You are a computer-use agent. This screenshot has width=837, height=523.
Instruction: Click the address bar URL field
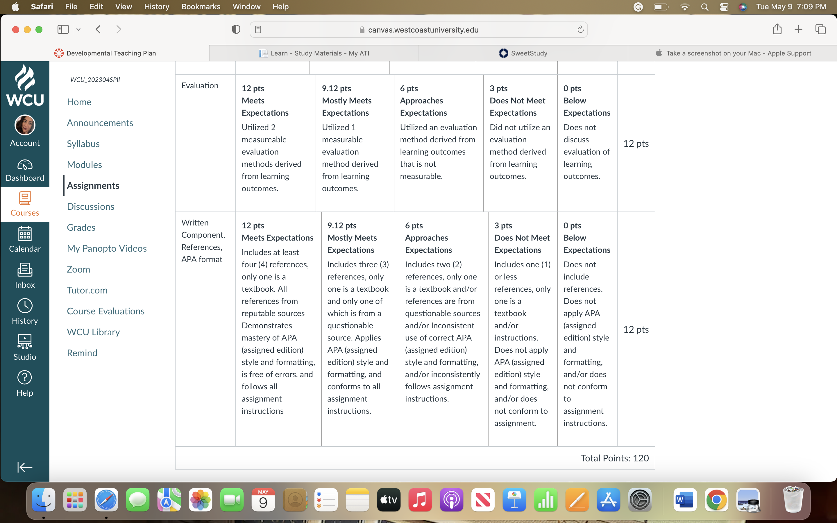(419, 30)
